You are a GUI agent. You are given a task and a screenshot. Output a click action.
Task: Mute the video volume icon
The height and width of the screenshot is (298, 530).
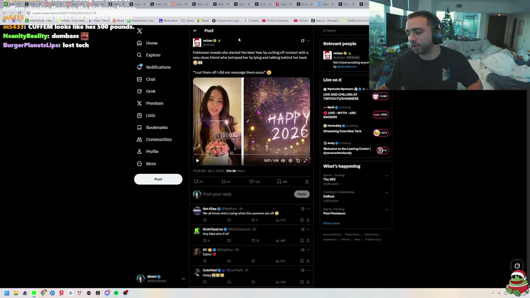(x=283, y=161)
